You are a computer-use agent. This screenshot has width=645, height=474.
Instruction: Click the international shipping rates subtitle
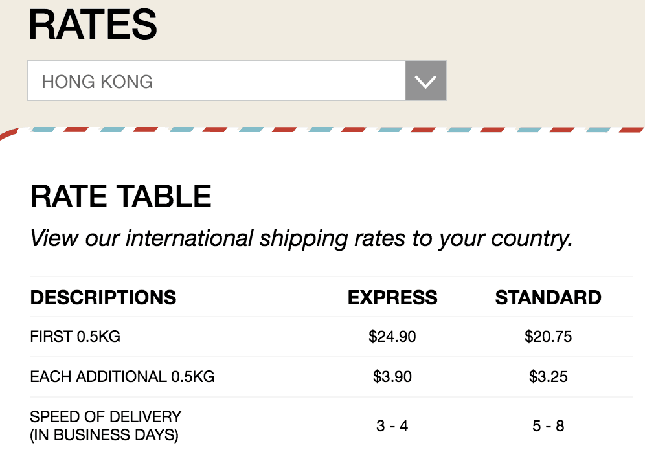pyautogui.click(x=301, y=238)
